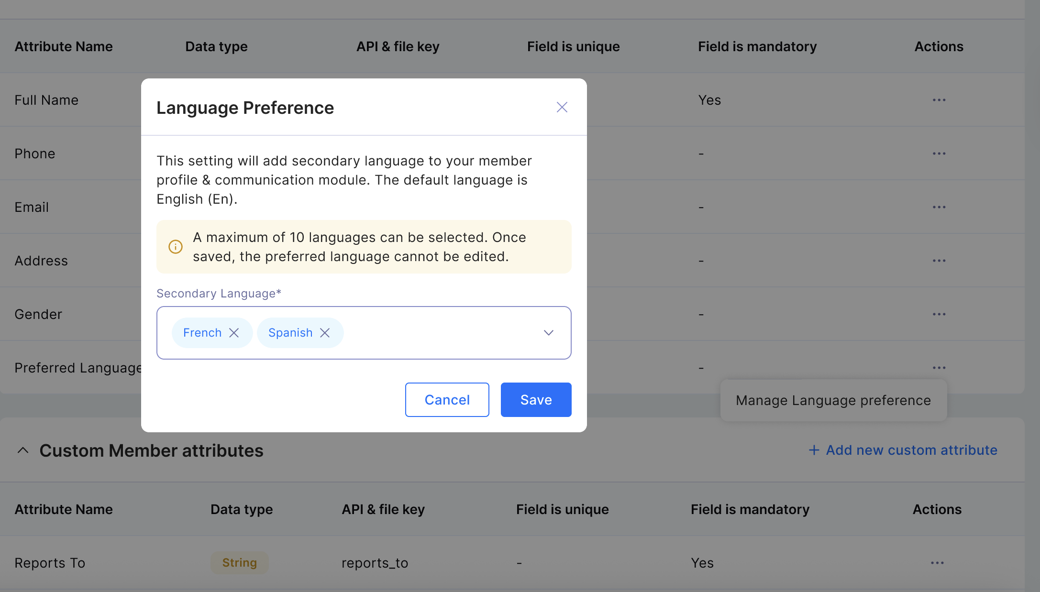Click the String data type tag

pyautogui.click(x=239, y=563)
